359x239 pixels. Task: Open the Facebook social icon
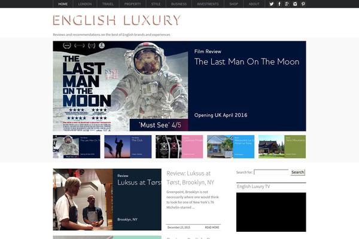279,4
